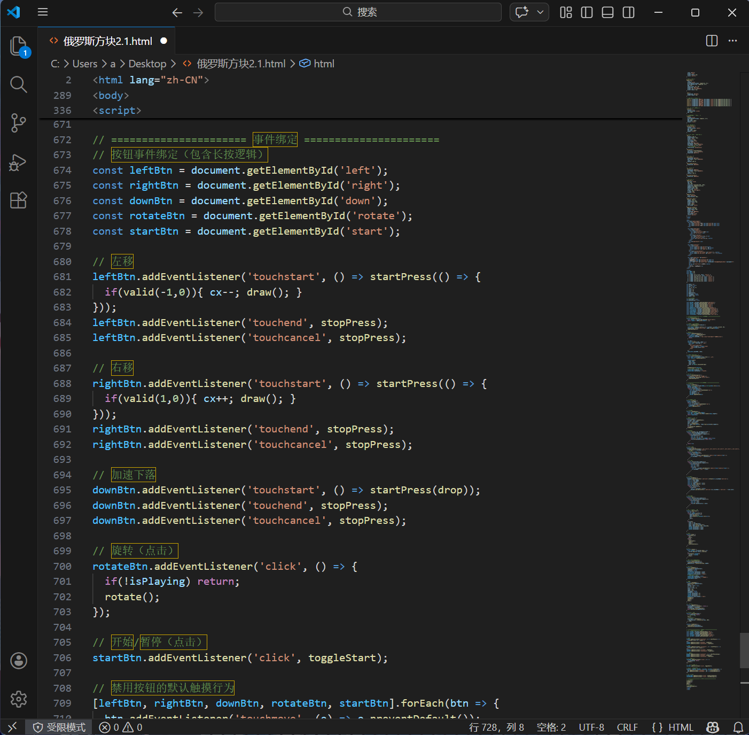
Task: Open the Source Control view
Action: pos(19,123)
